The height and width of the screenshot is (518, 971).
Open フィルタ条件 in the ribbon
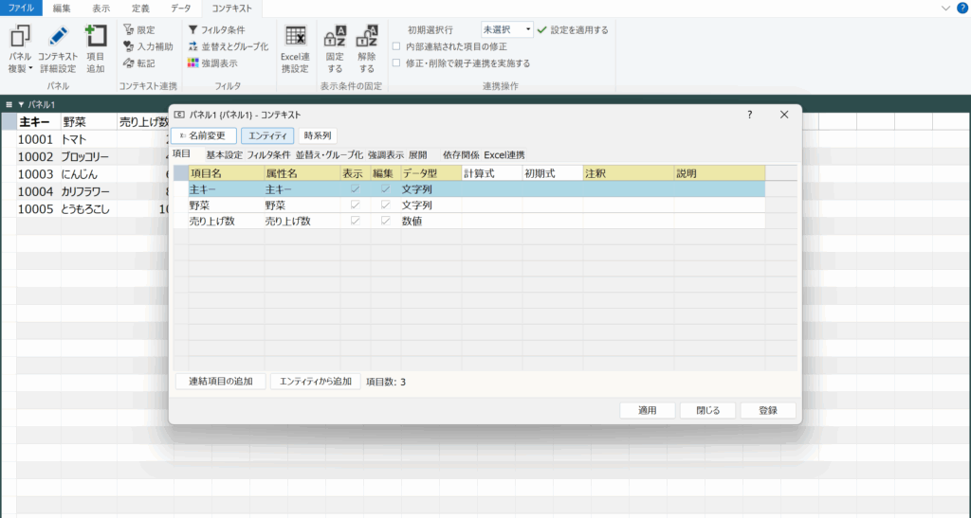[216, 29]
